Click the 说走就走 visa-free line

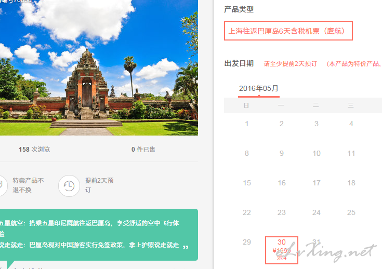click(89, 245)
